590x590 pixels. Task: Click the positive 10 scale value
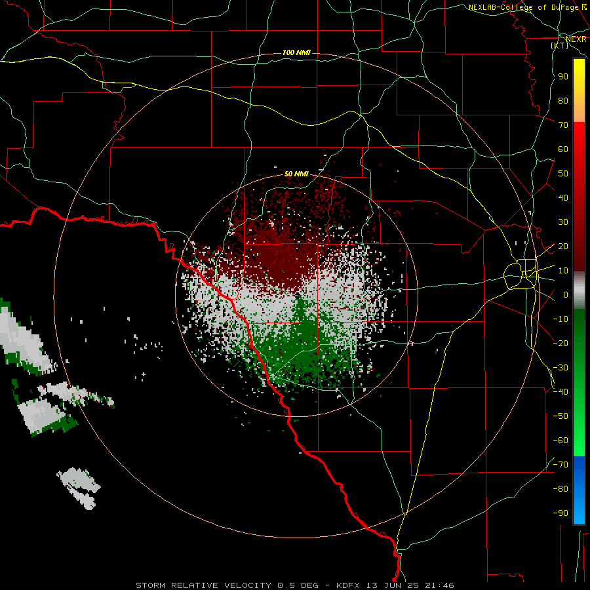tap(563, 271)
